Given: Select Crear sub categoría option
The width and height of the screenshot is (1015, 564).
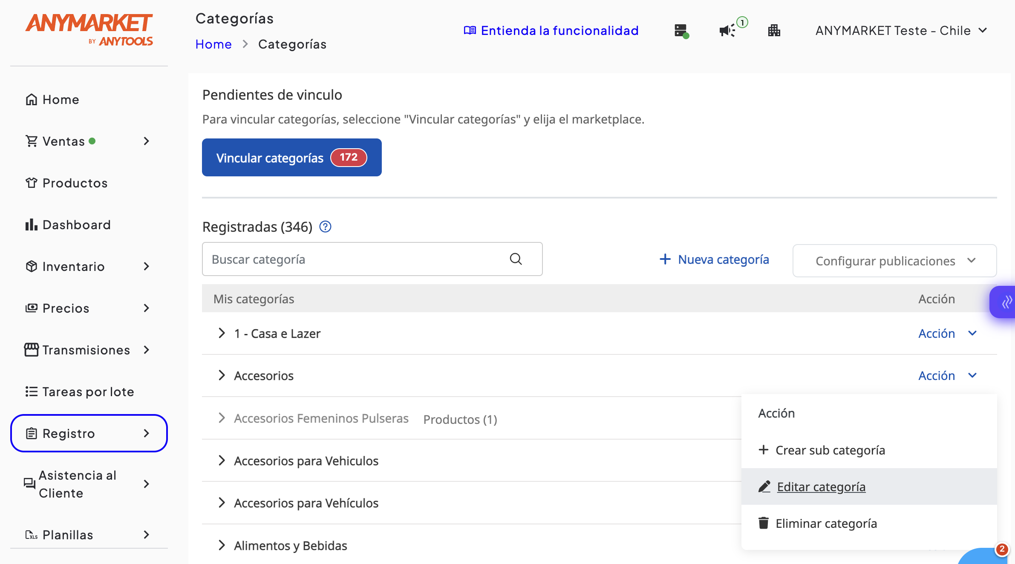Looking at the screenshot, I should pos(829,450).
